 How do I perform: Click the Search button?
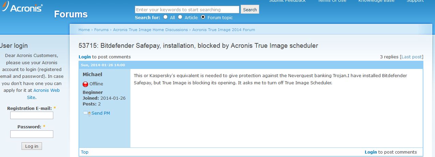tap(250, 10)
